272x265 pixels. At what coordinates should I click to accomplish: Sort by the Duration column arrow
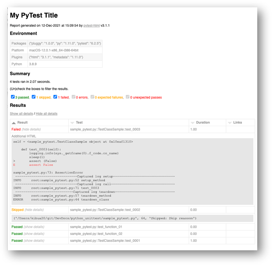click(x=193, y=123)
